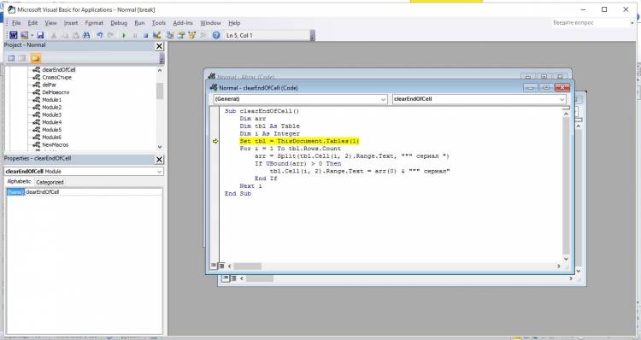Open the Help menu

tap(234, 23)
